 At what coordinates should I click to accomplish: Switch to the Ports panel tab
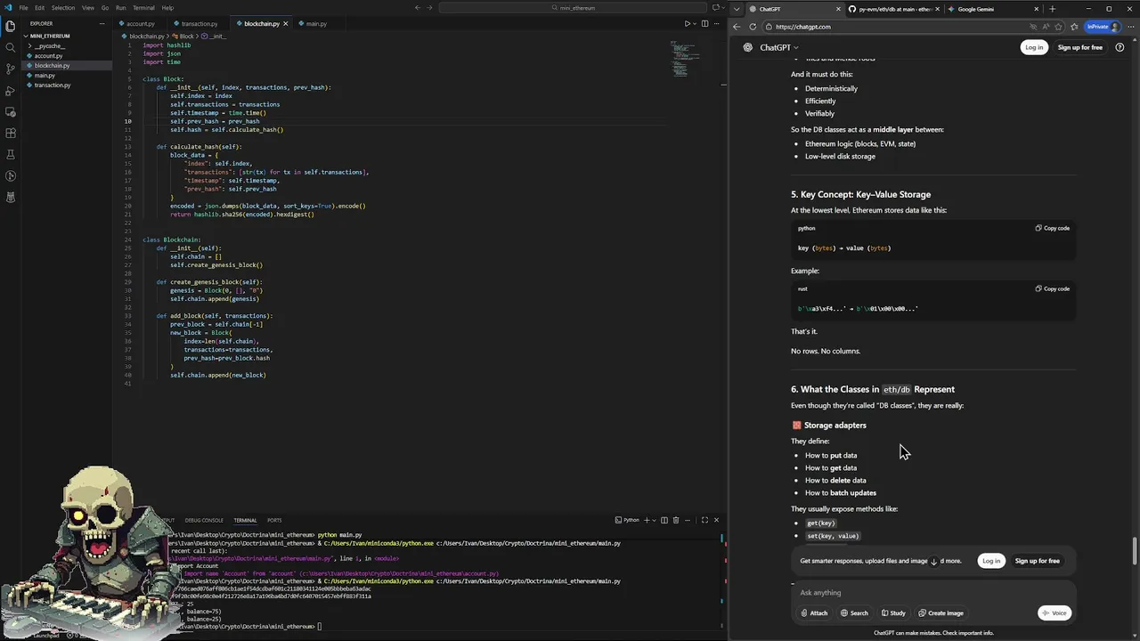pyautogui.click(x=274, y=520)
